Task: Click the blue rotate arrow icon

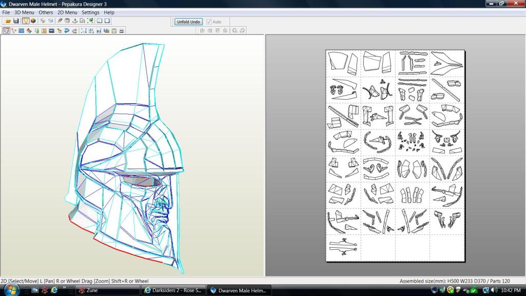Action: [x=67, y=31]
